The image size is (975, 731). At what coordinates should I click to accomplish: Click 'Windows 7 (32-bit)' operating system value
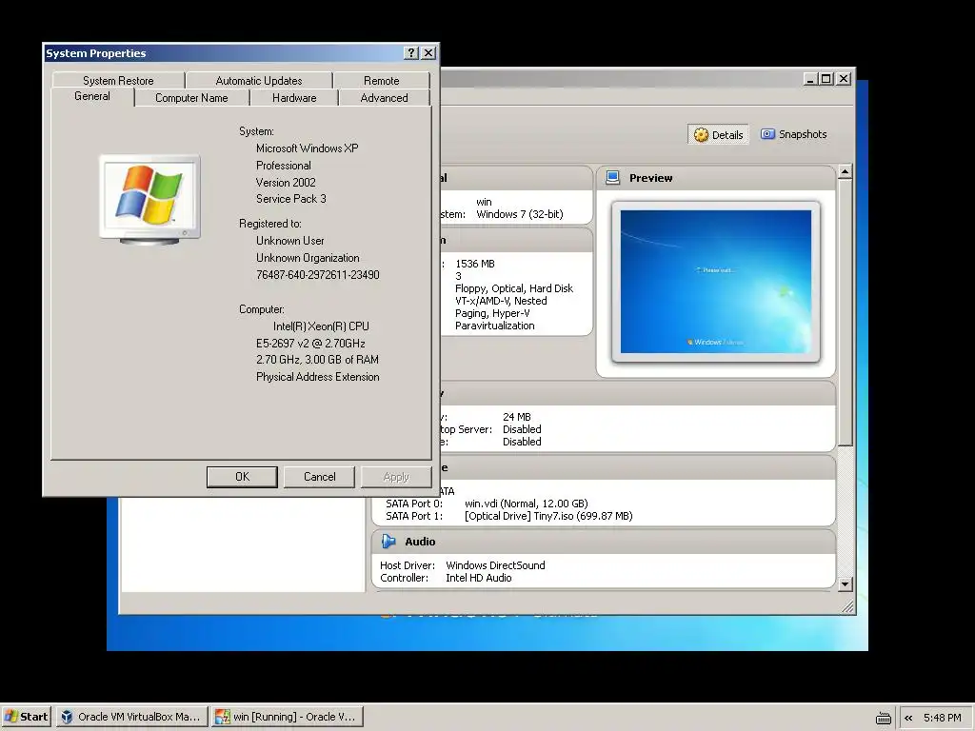click(x=520, y=214)
